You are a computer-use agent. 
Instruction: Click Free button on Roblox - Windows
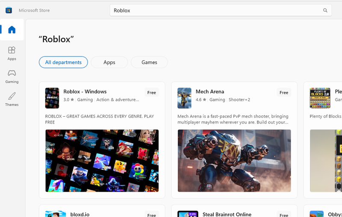(152, 92)
